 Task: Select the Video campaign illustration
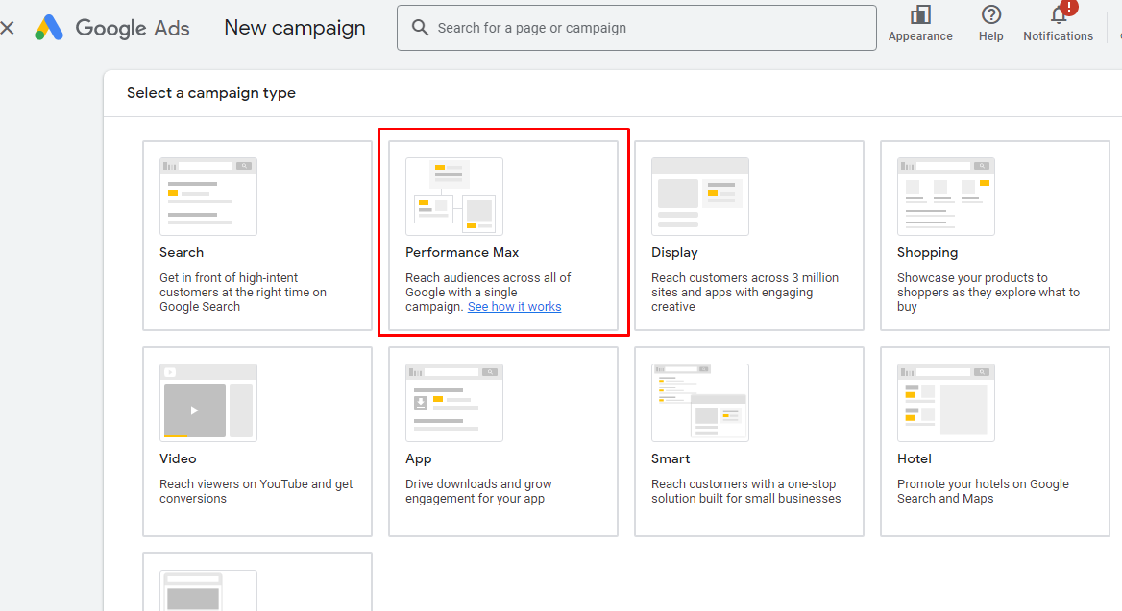pyautogui.click(x=208, y=402)
